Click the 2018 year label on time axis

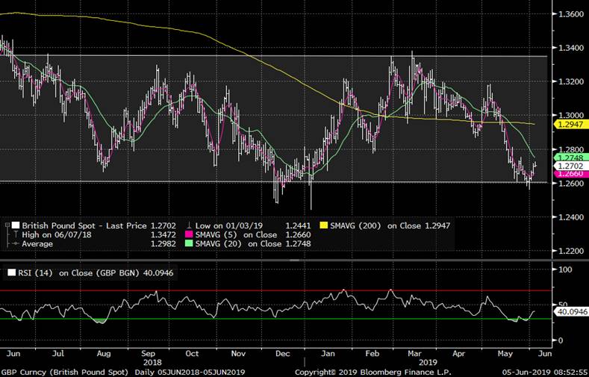click(152, 362)
